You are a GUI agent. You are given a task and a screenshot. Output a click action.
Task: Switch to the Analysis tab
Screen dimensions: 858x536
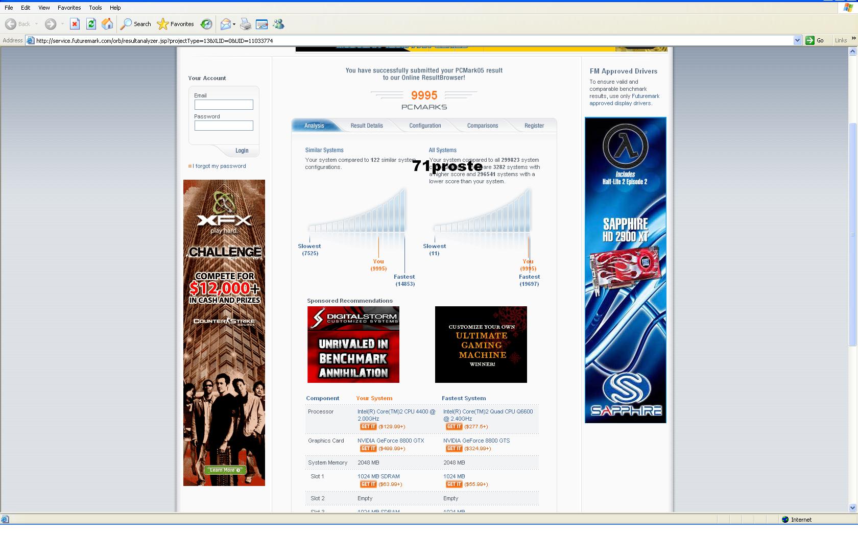[314, 126]
